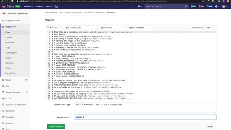Open the text syntax dropdown
231x130 pixels.
coord(210,27)
